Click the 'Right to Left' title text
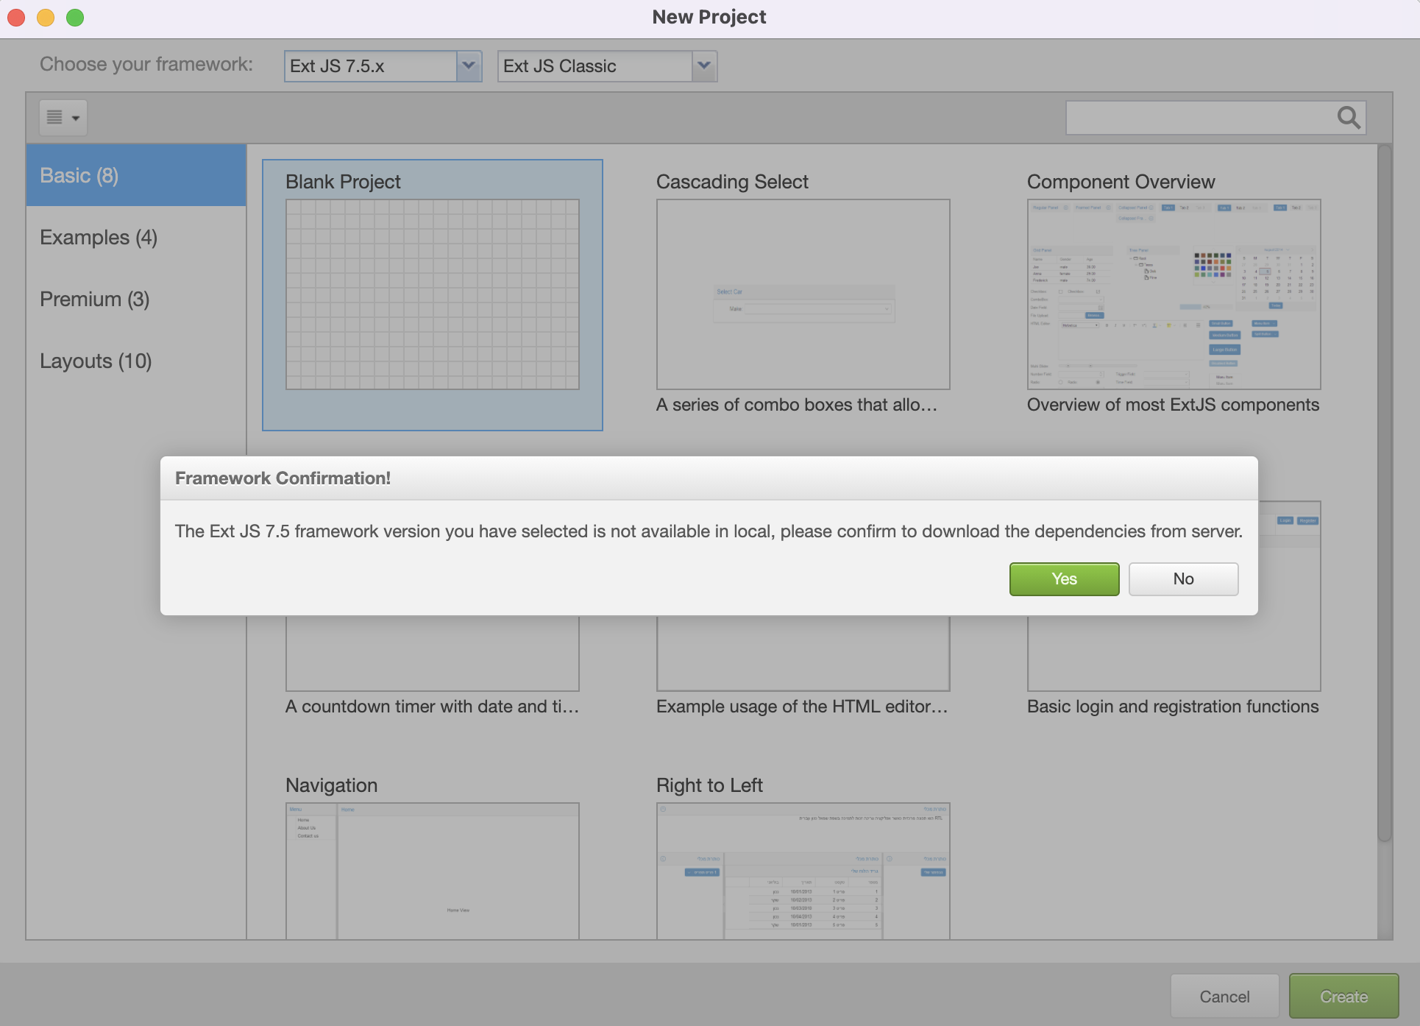 coord(709,785)
